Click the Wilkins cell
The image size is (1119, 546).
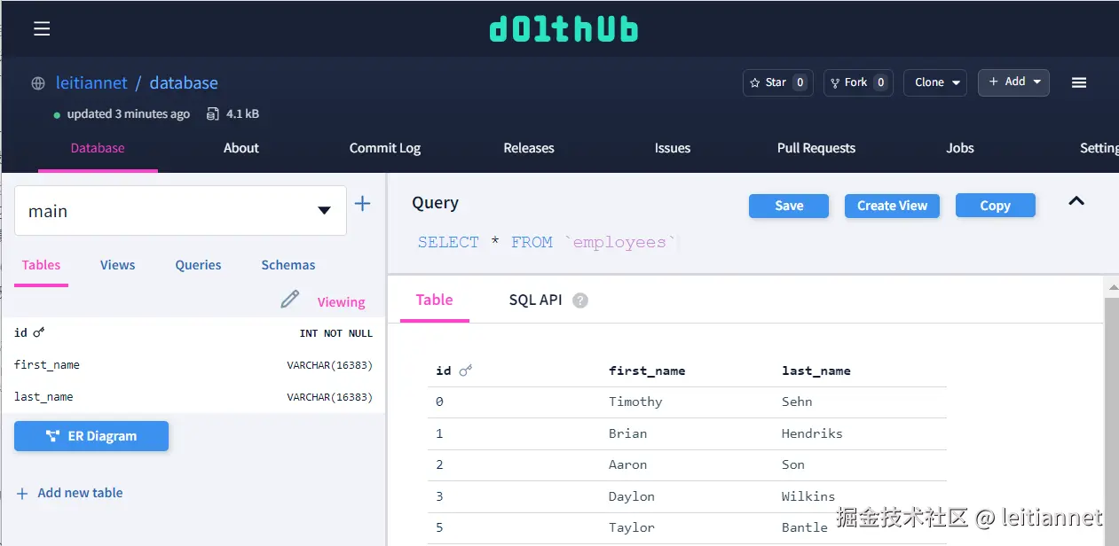pos(808,496)
